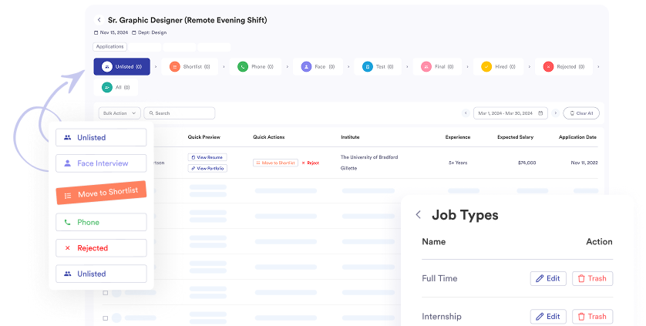Select the All applications tab
This screenshot has height=326, width=646.
[x=122, y=87]
